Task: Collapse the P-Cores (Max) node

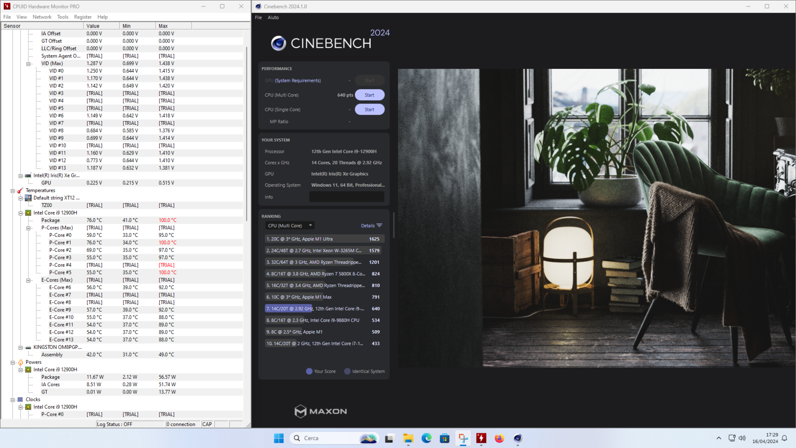Action: [x=28, y=228]
